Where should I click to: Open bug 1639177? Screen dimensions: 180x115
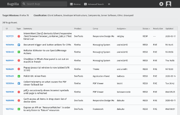pos(10,60)
